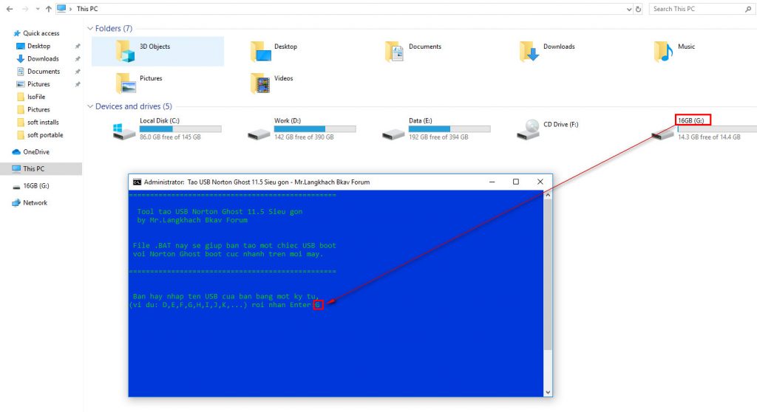Click the console scroll down arrow
This screenshot has width=757, height=412.
tap(548, 392)
